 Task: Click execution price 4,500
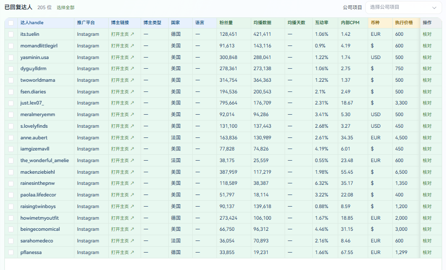coord(402,137)
